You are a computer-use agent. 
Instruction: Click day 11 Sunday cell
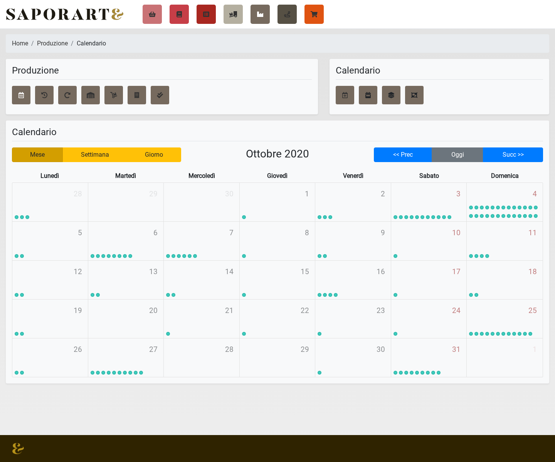click(x=505, y=241)
